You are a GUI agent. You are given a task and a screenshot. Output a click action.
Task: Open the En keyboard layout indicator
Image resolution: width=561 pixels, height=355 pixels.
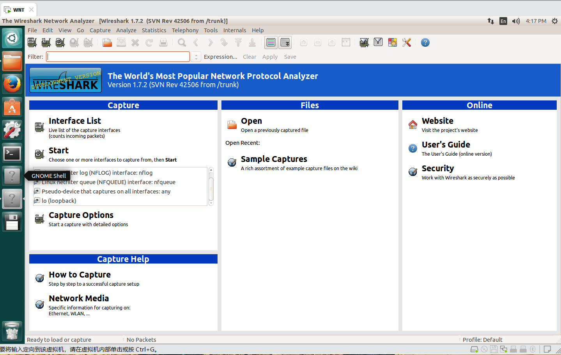click(503, 21)
